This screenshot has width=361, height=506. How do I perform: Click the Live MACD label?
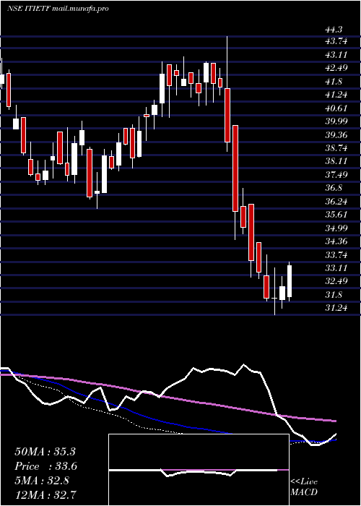(x=304, y=487)
